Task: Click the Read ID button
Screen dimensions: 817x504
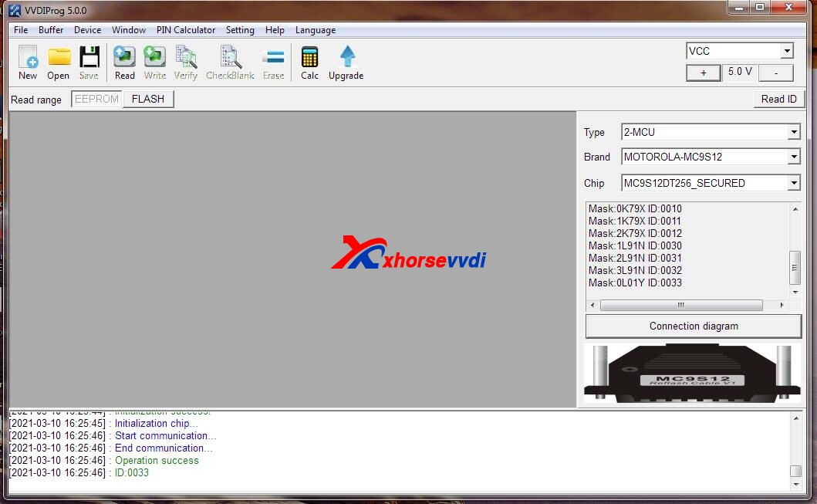Action: 778,99
